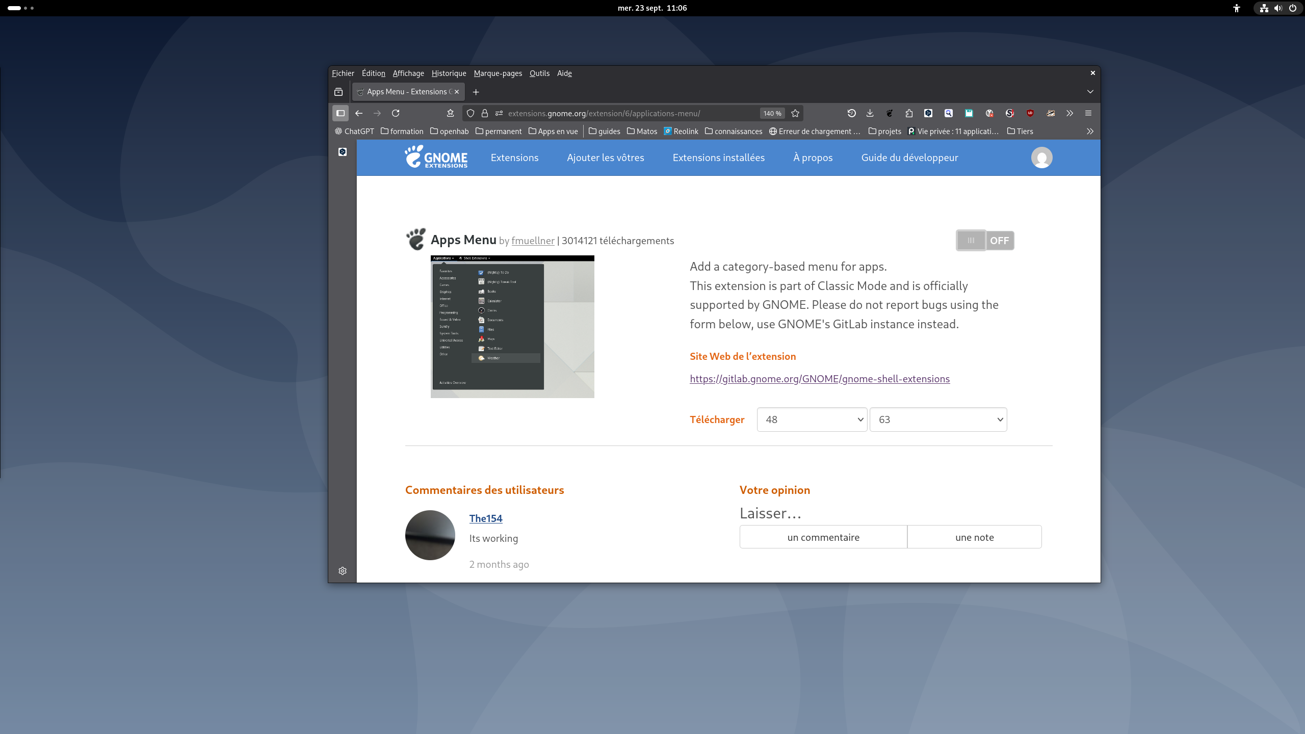
Task: Open the uBlock Origin extension icon
Action: 1030,113
